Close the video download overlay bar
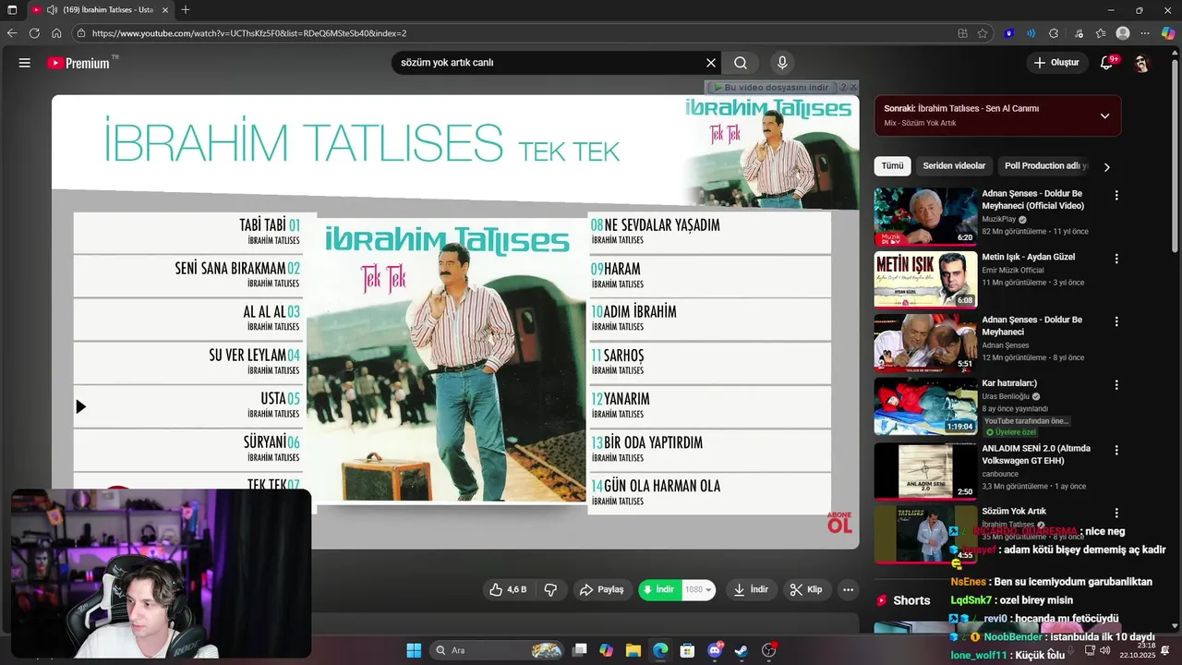This screenshot has width=1182, height=665. (853, 87)
